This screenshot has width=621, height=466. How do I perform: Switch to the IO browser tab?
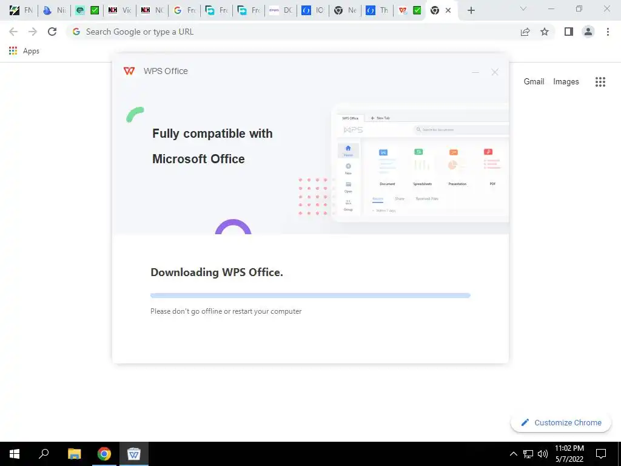pos(313,10)
